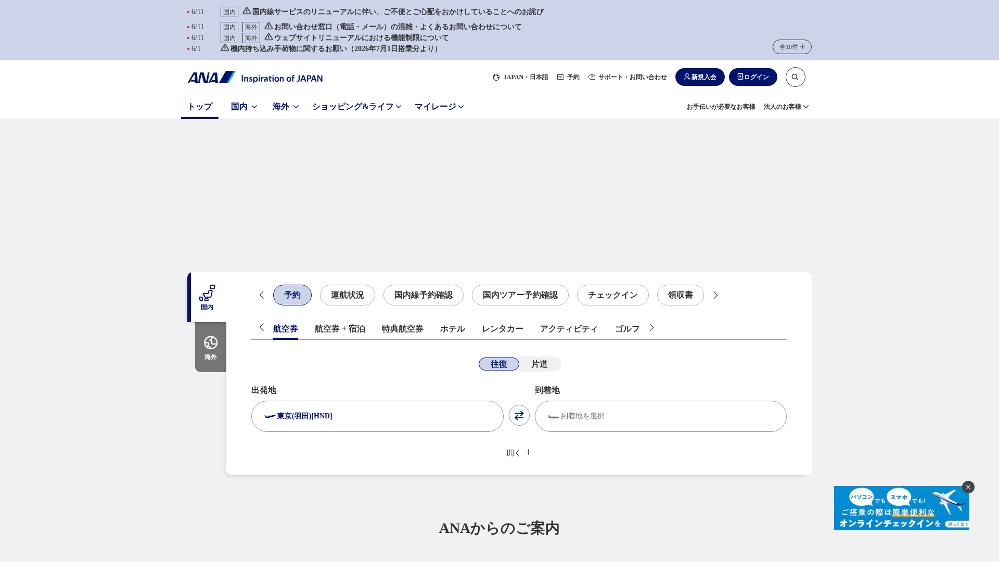Select the 領収書 tab

(681, 295)
